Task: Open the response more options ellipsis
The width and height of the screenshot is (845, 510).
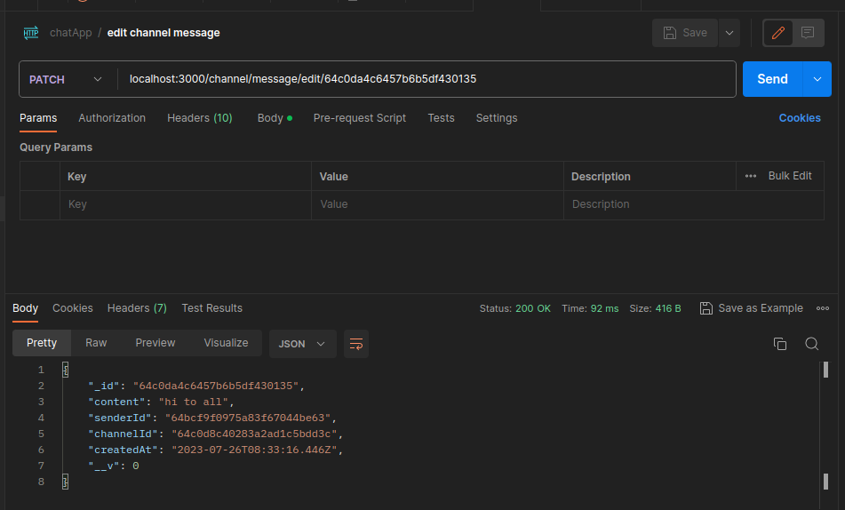Action: pyautogui.click(x=823, y=308)
